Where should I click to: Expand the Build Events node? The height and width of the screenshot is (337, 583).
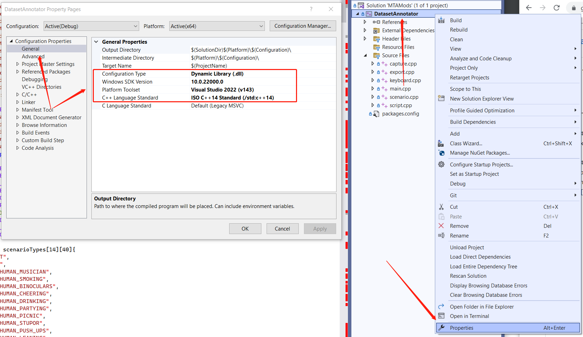pos(18,132)
